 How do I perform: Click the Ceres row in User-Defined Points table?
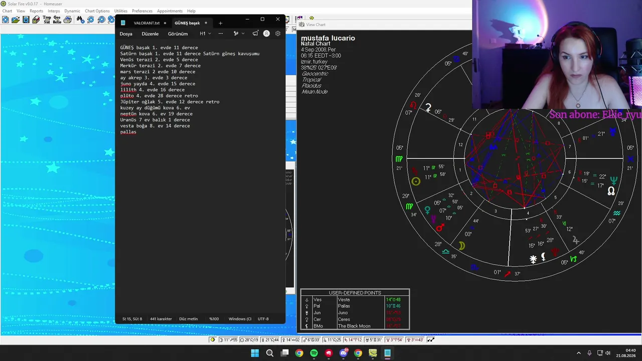click(355, 319)
